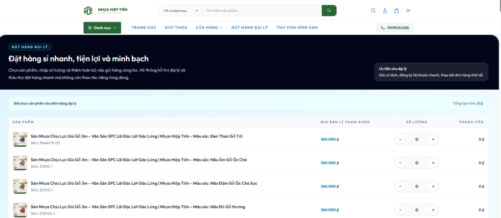Click the 'Ưu tiên cho đại lý' info card

pyautogui.click(x=432, y=72)
